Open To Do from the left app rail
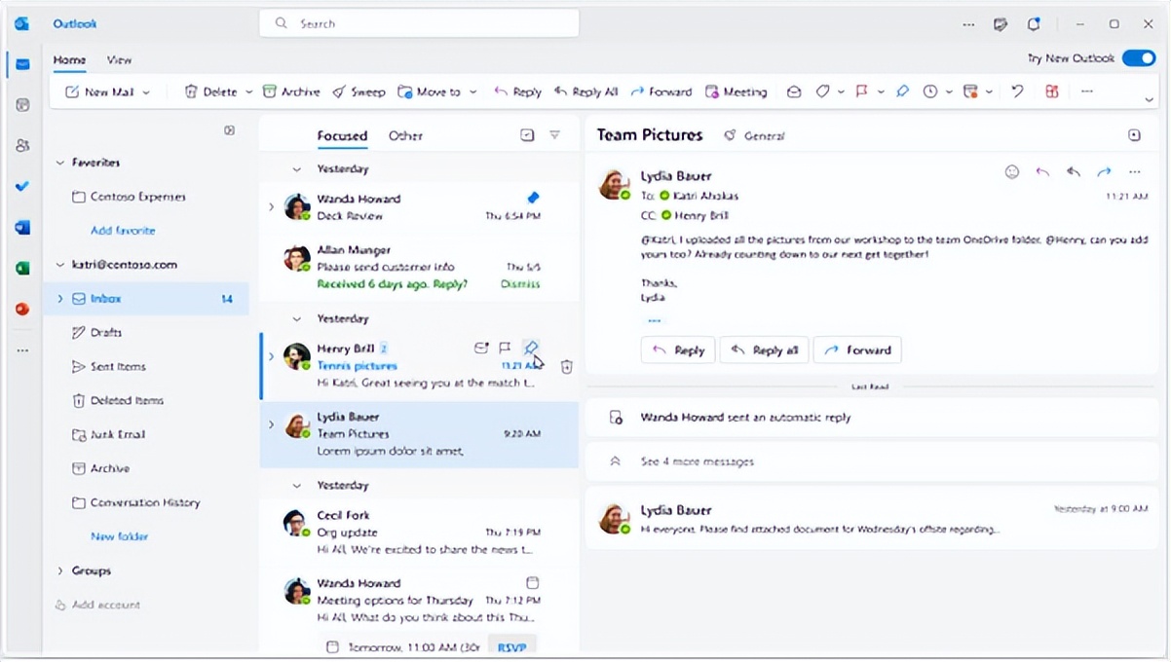This screenshot has height=662, width=1171. click(21, 186)
